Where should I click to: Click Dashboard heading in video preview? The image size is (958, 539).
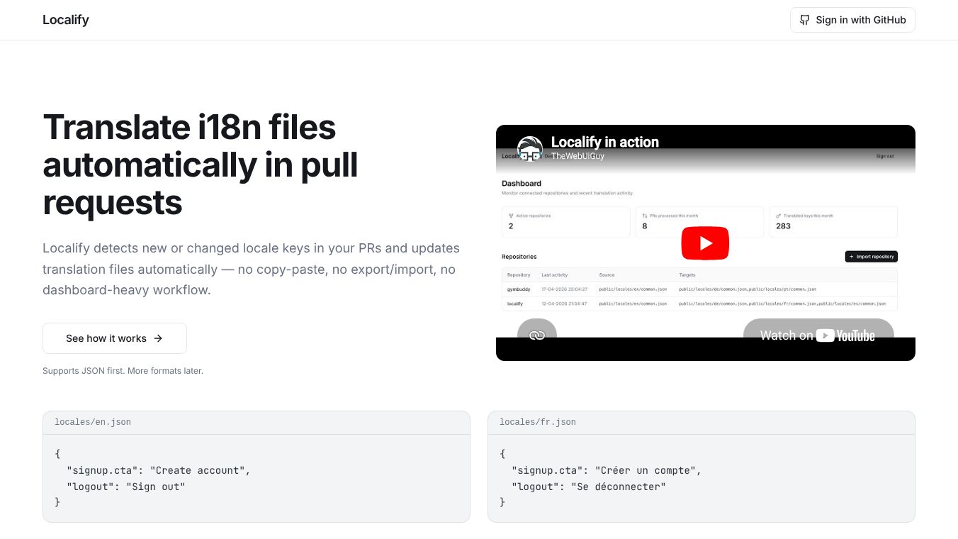522,183
